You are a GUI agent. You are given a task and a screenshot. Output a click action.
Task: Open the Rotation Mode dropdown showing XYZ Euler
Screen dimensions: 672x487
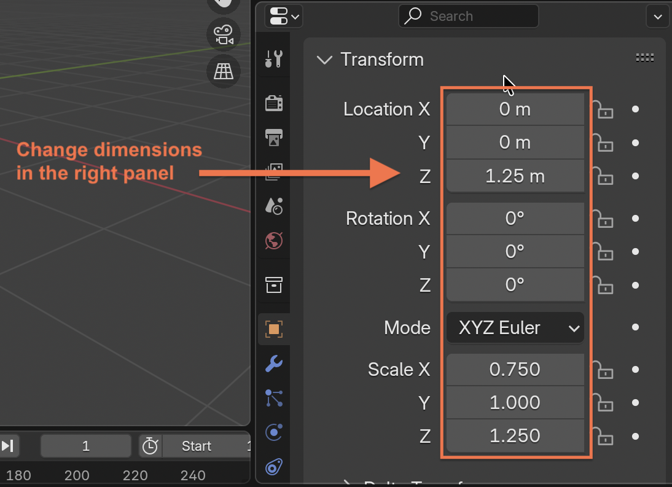pyautogui.click(x=515, y=327)
